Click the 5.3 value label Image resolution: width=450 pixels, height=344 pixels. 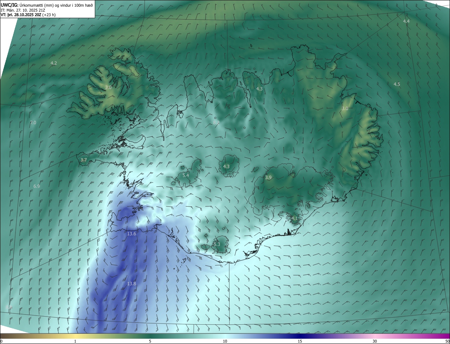[217, 244]
